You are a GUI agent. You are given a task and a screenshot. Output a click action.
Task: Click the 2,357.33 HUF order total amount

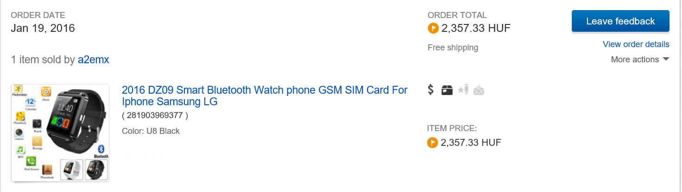point(476,29)
